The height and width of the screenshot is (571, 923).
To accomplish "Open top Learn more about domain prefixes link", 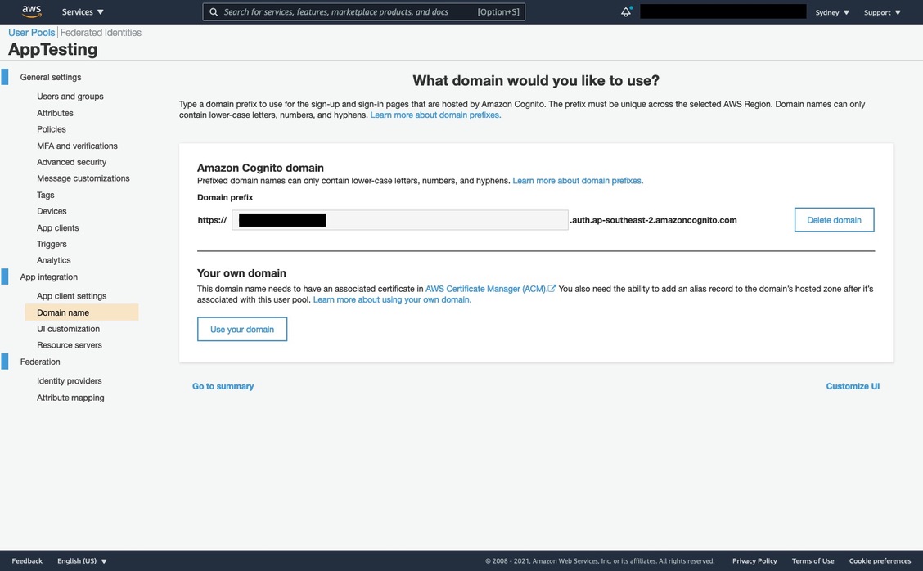I will coord(435,115).
